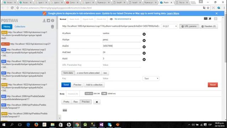The width and height of the screenshot is (227, 128).
Task: Click the URL Parameter Key empty field
Action: pyautogui.click(x=81, y=65)
